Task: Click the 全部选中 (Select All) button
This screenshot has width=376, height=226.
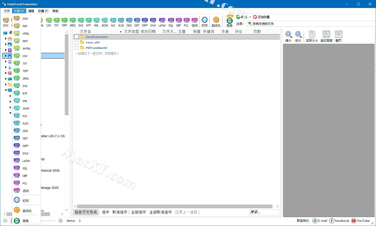Action: 138,212
